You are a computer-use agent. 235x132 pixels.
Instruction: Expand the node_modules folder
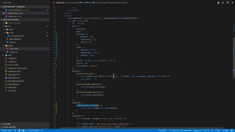tap(14, 23)
